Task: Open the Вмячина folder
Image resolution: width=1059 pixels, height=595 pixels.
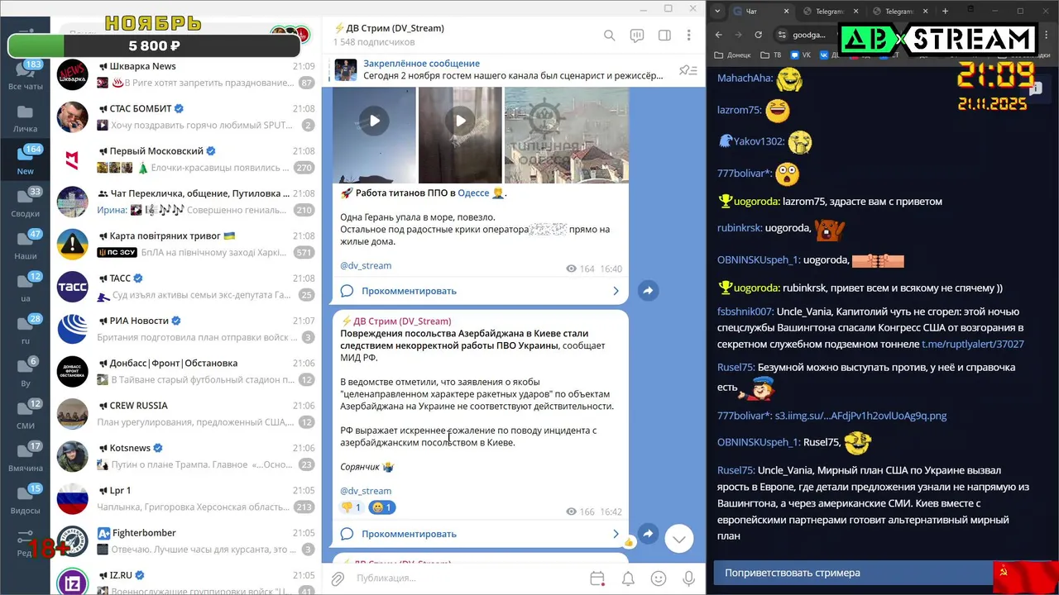Action: coord(26,457)
